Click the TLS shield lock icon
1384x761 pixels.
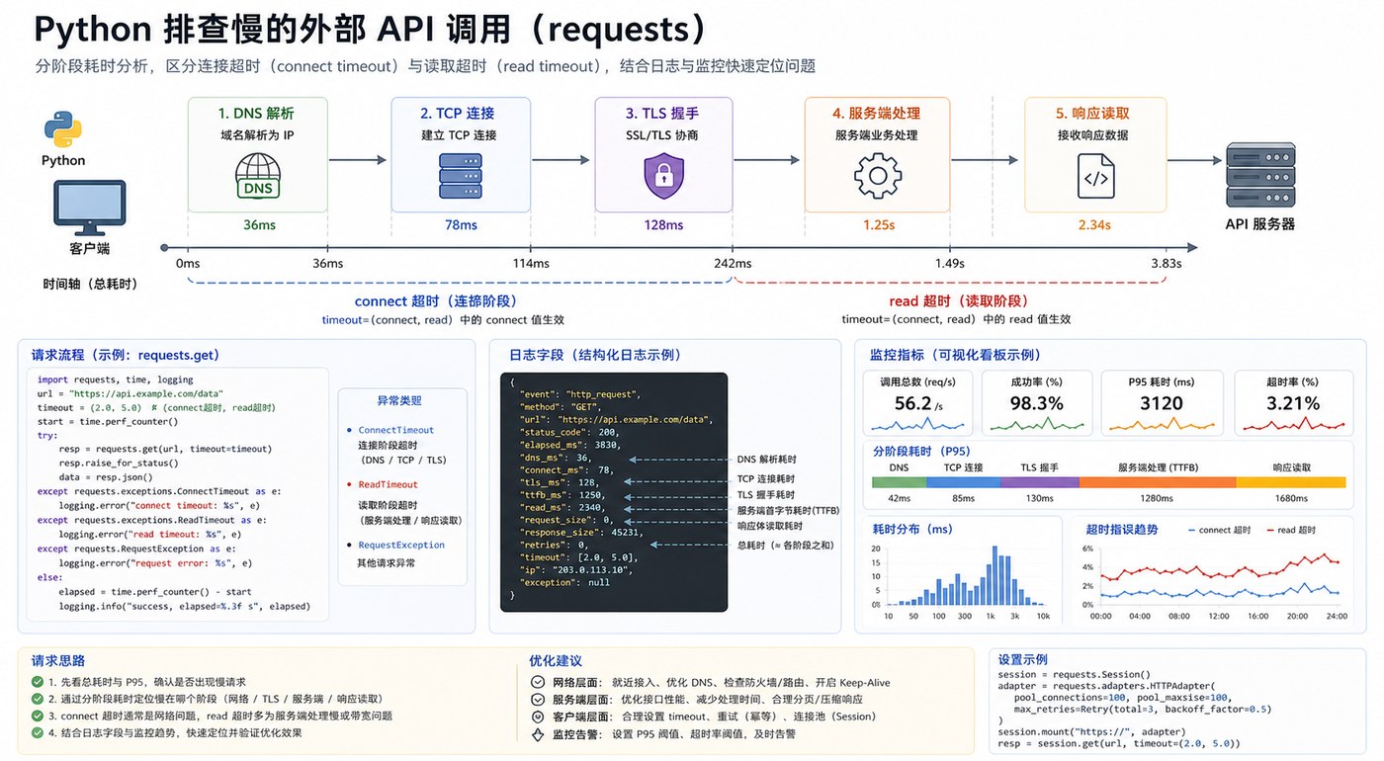click(663, 176)
